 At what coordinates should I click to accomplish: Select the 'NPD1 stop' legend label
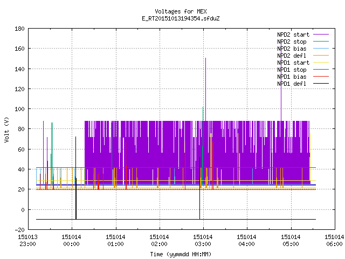point(292,70)
